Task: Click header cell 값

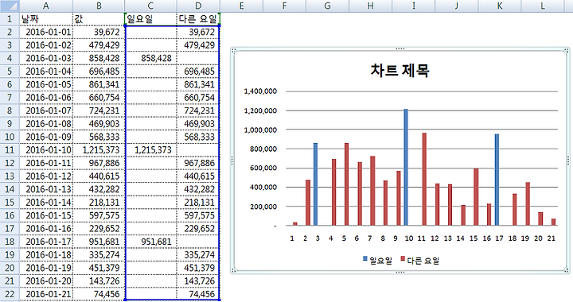Action: click(x=99, y=19)
